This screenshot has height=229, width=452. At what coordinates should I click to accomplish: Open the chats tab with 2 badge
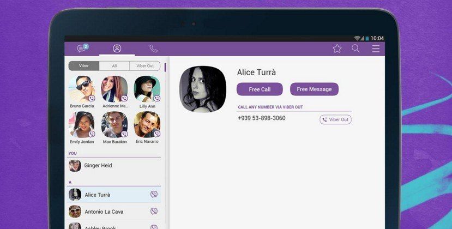[x=82, y=49]
